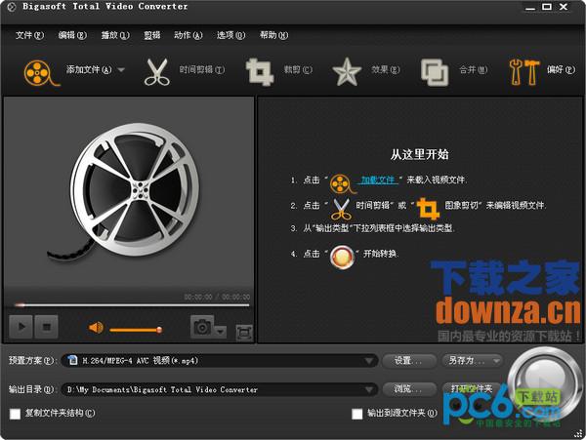Enable 复制文件夹结构 checkbox
This screenshot has height=440, width=586.
15,414
